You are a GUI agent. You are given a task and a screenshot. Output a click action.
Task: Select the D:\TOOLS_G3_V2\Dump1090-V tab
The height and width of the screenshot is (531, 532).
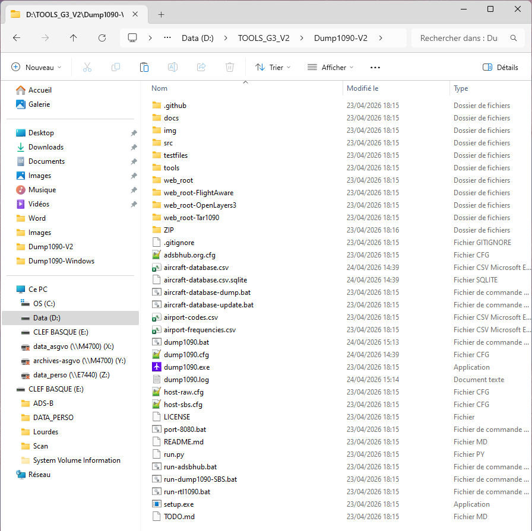point(75,15)
